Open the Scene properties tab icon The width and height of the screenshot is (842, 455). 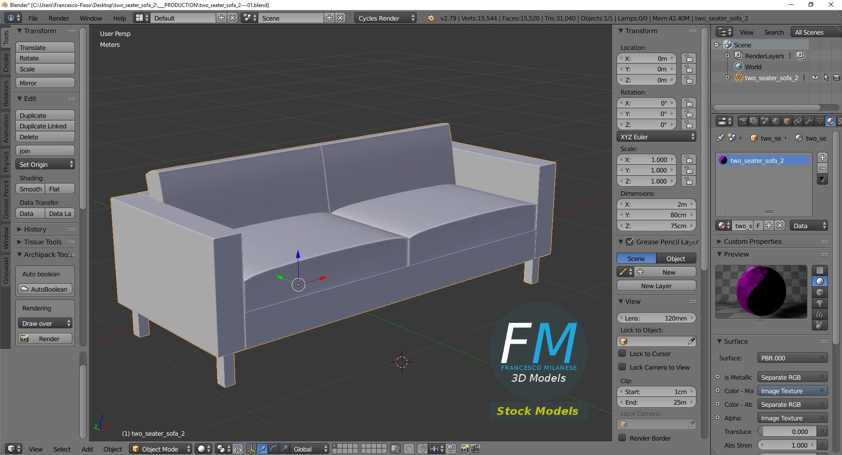[x=764, y=121]
